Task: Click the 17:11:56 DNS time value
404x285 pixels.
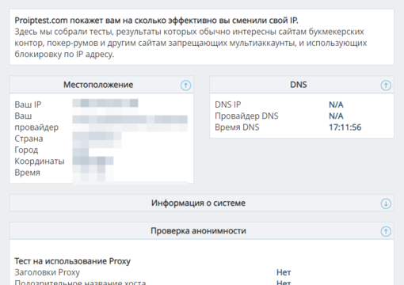Action: click(x=345, y=127)
